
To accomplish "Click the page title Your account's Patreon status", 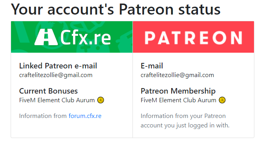I will (116, 9).
